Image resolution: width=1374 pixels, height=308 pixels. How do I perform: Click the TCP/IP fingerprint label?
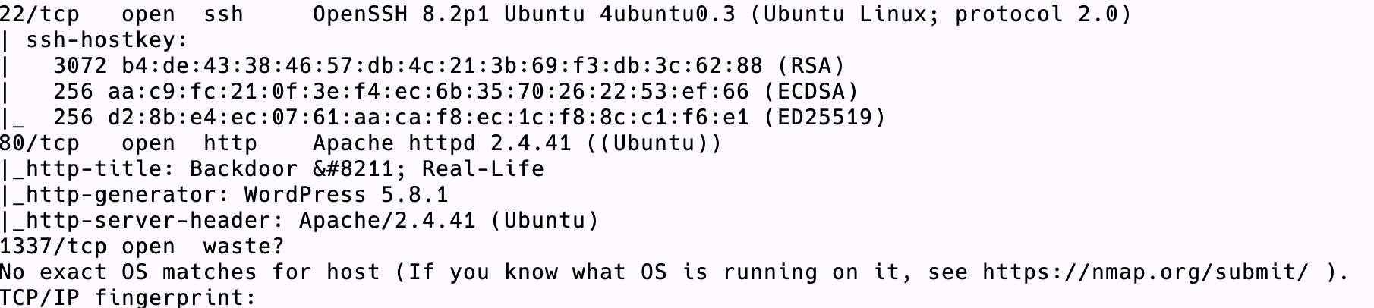point(128,297)
